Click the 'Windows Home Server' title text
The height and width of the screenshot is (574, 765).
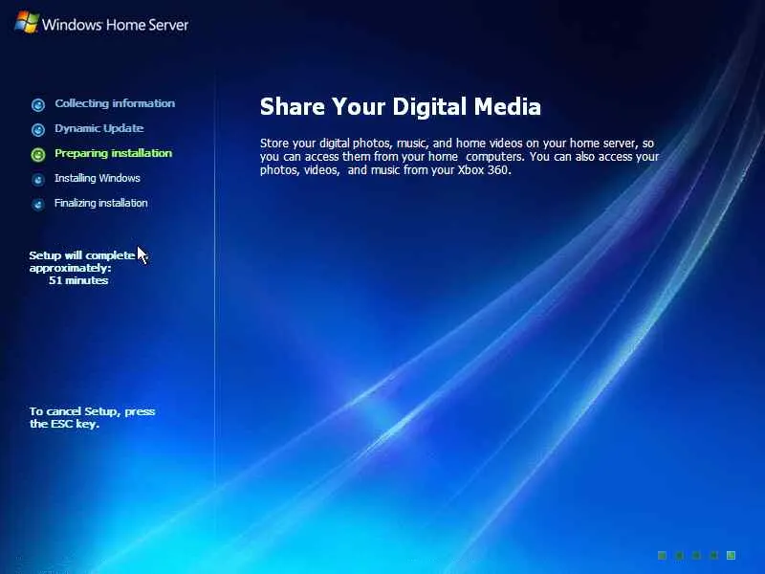115,25
